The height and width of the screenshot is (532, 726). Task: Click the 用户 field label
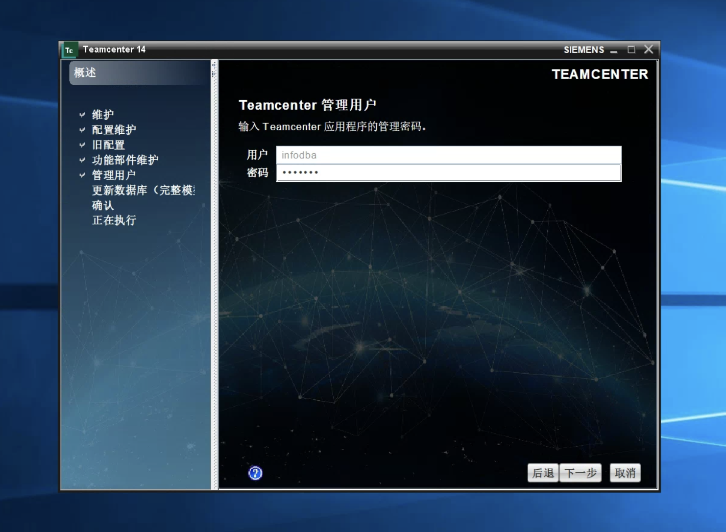(257, 155)
